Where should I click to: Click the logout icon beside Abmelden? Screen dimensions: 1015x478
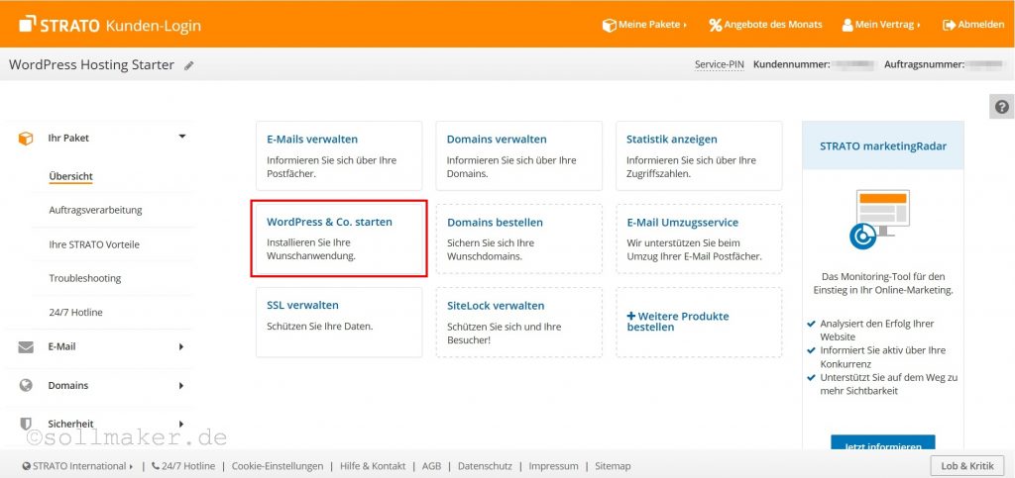(949, 25)
